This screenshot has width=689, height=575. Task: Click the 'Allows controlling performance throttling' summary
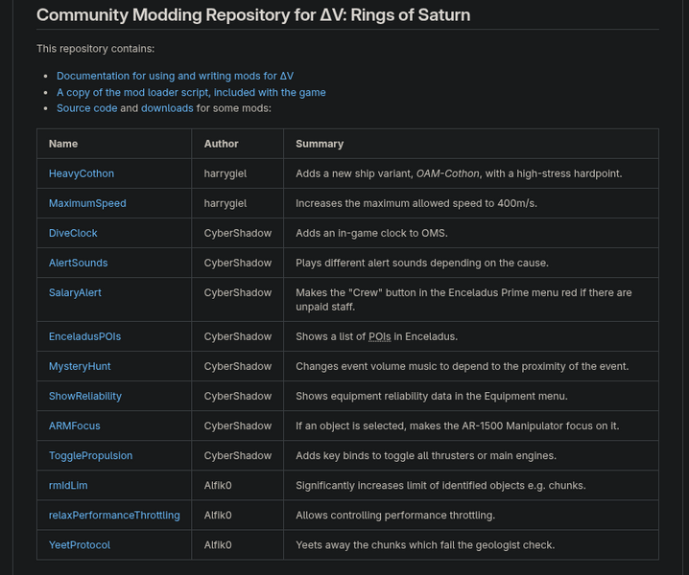tap(395, 516)
